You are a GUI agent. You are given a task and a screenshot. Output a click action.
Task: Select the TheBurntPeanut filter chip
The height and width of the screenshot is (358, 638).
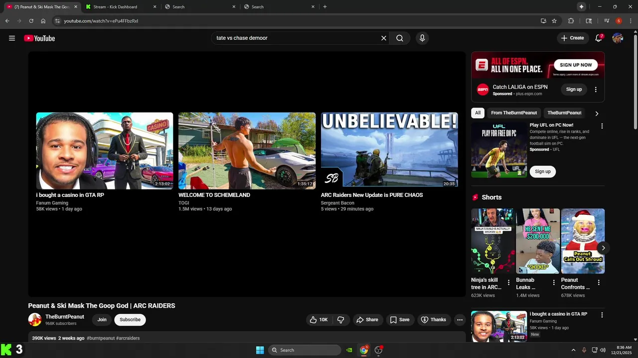[564, 113]
